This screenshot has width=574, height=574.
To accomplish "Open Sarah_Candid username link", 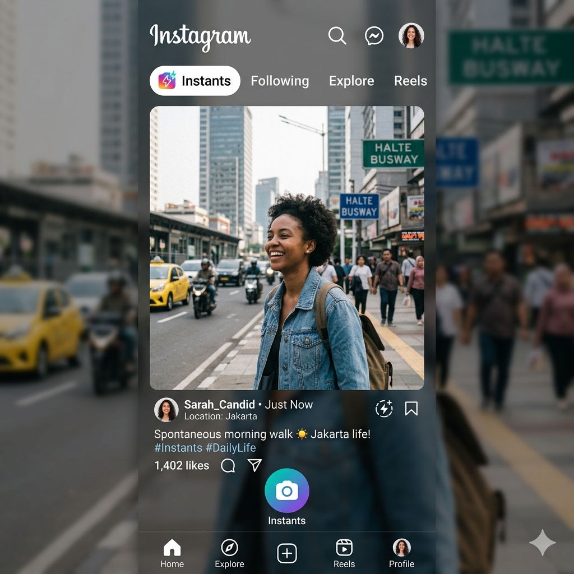I will tap(219, 404).
